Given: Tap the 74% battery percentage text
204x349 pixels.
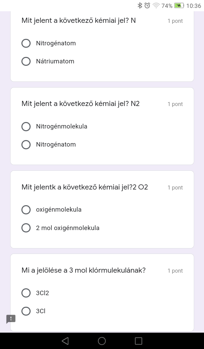Looking at the screenshot, I should pos(167,6).
